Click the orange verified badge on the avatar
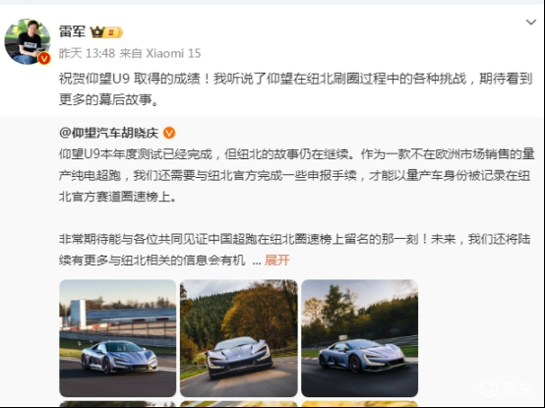545x408 pixels. [44, 58]
